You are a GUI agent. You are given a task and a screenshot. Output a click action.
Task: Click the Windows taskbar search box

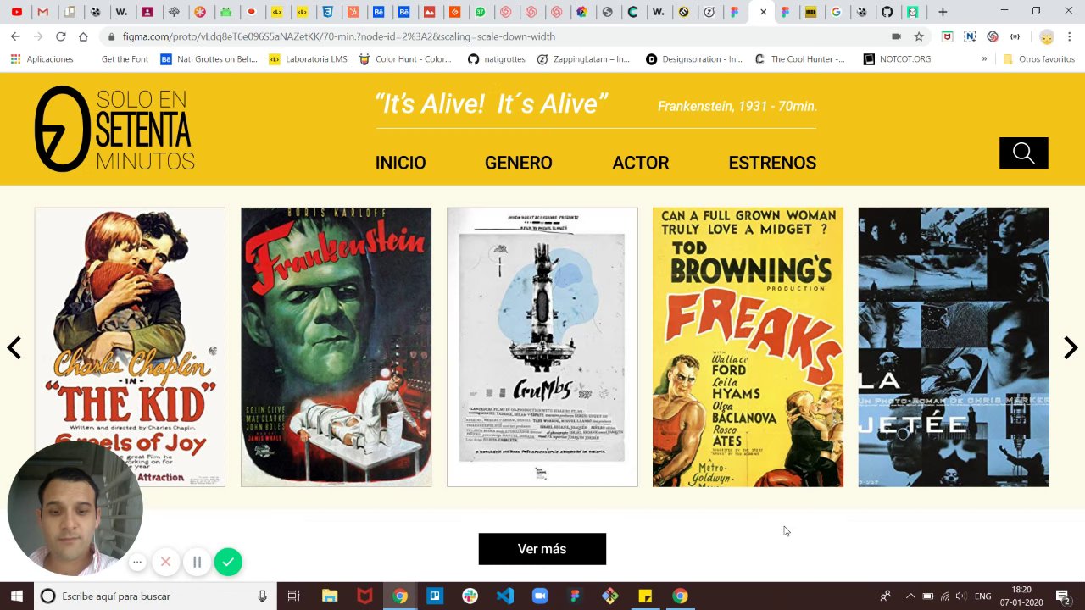[155, 596]
